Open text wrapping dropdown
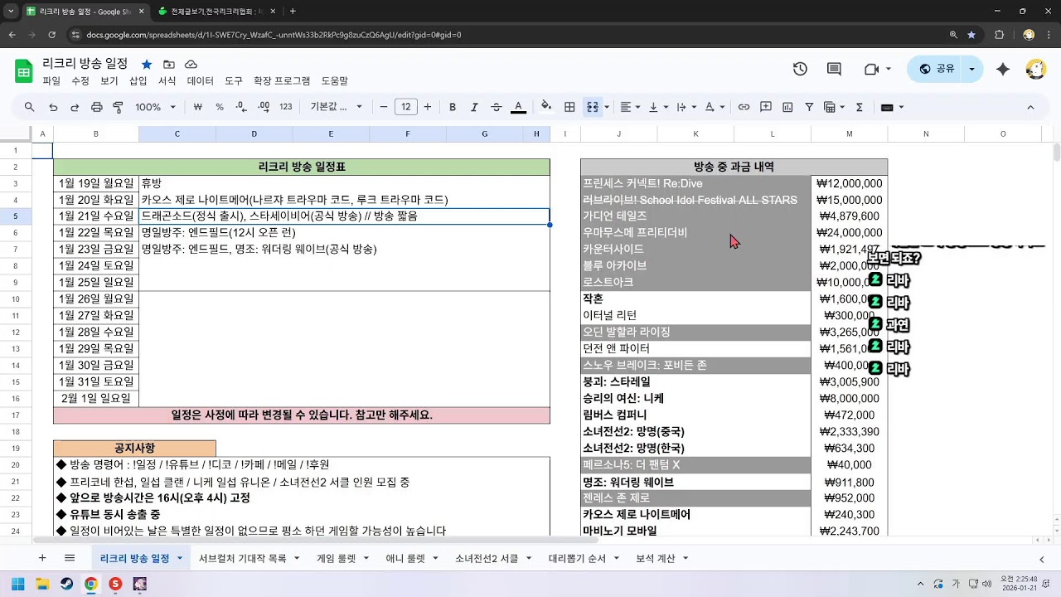 [x=686, y=107]
